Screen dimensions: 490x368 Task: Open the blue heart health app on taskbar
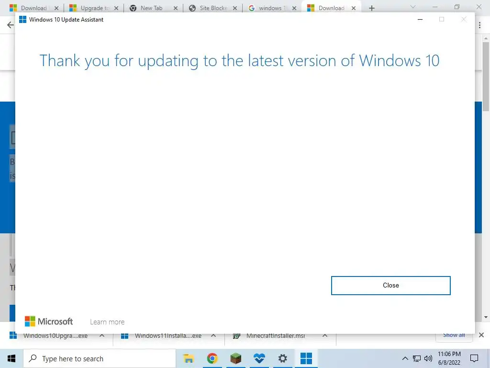[259, 358]
